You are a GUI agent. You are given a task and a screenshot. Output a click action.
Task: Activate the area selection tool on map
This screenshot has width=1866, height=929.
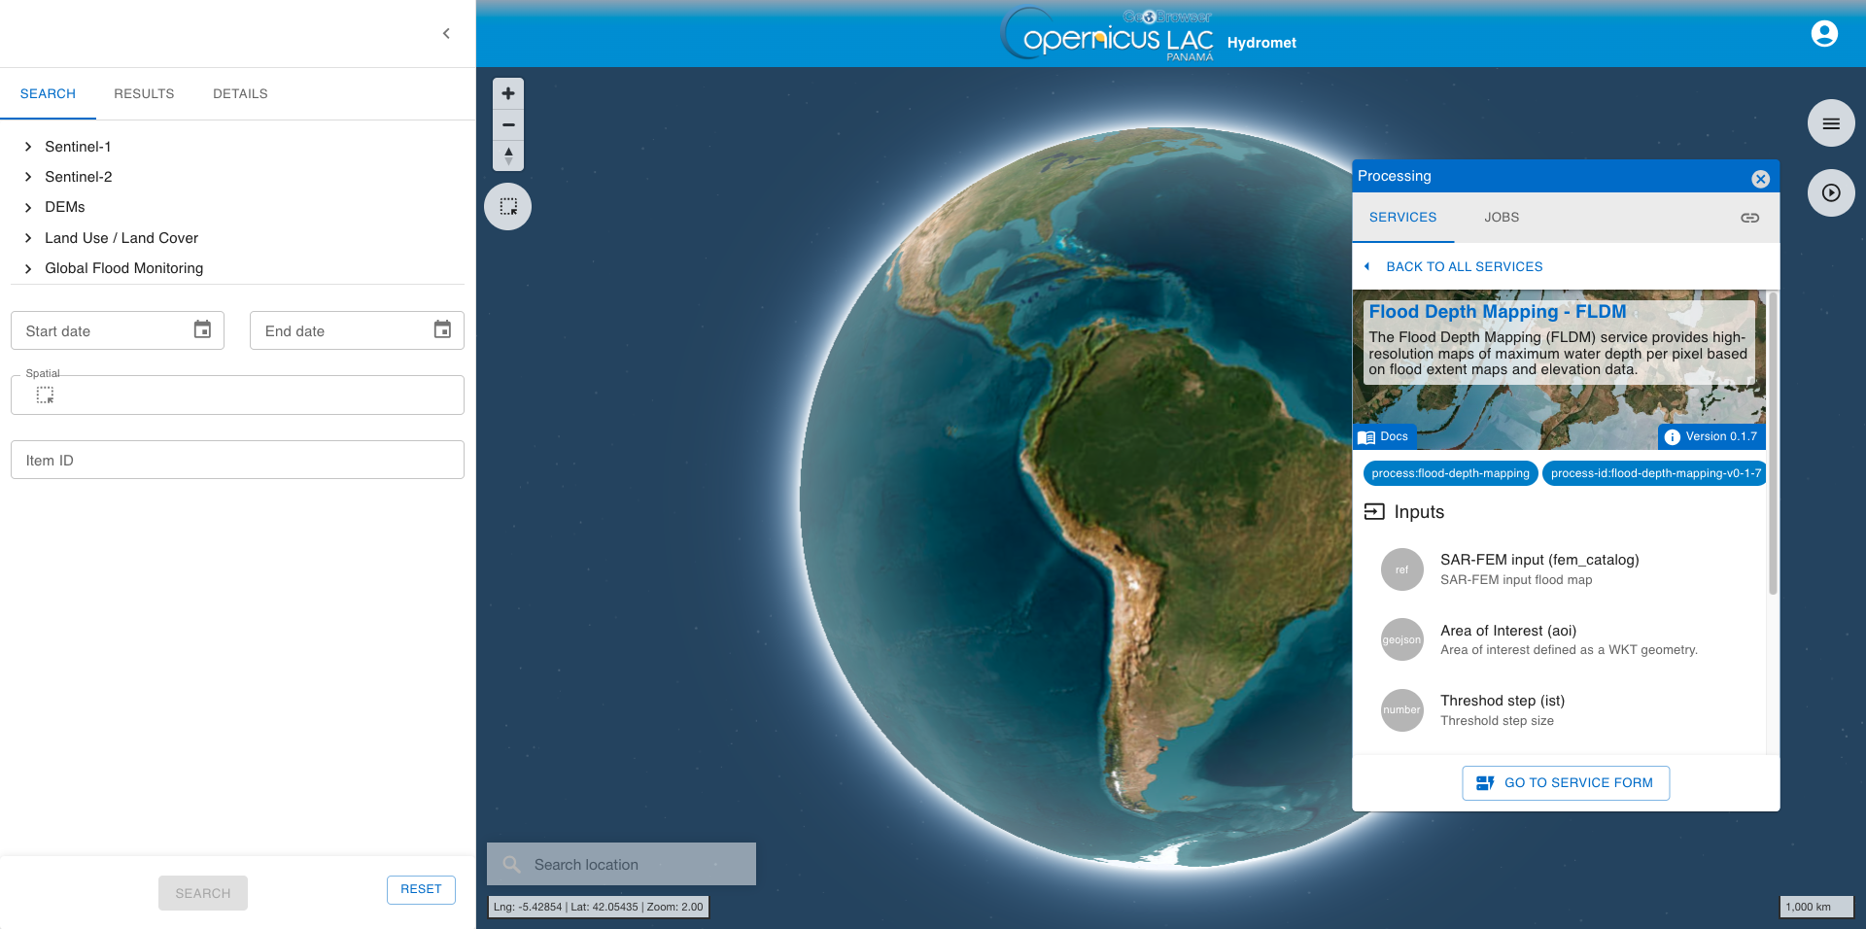click(507, 206)
